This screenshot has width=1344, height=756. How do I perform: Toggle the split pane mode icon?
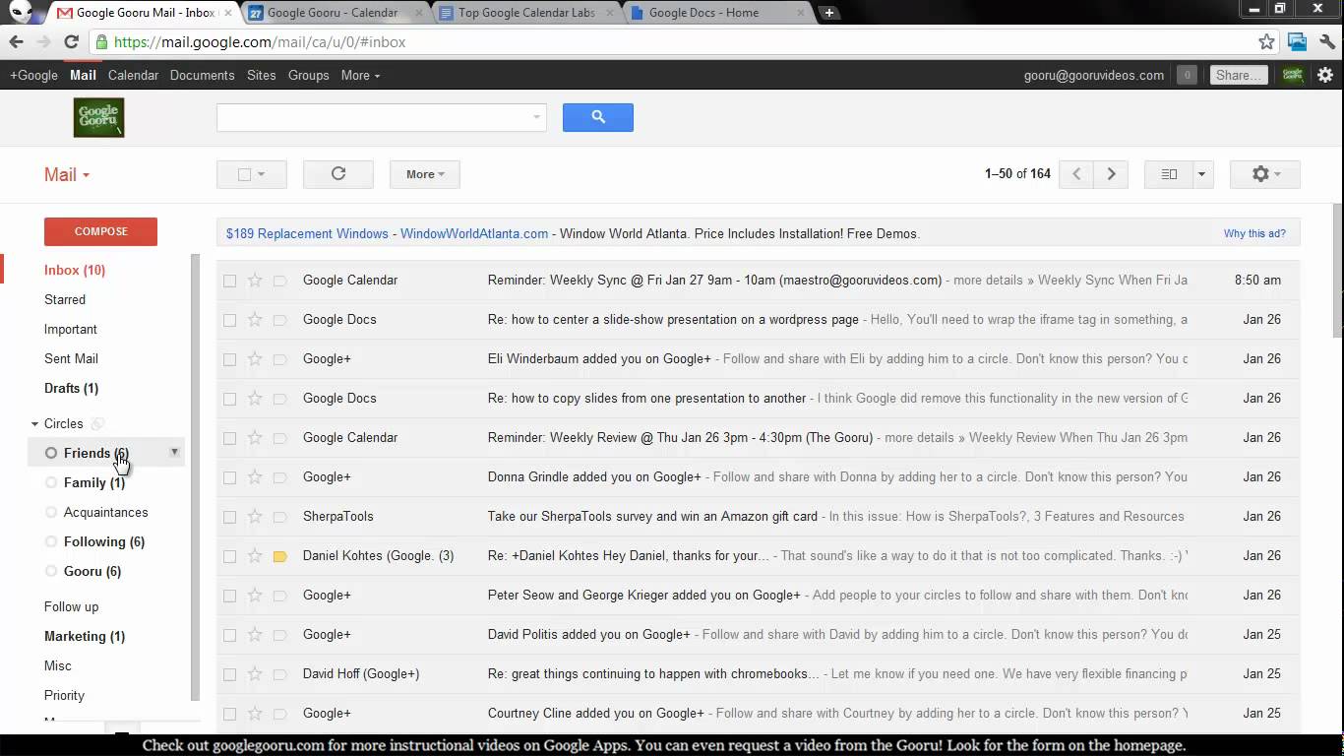(x=1169, y=174)
